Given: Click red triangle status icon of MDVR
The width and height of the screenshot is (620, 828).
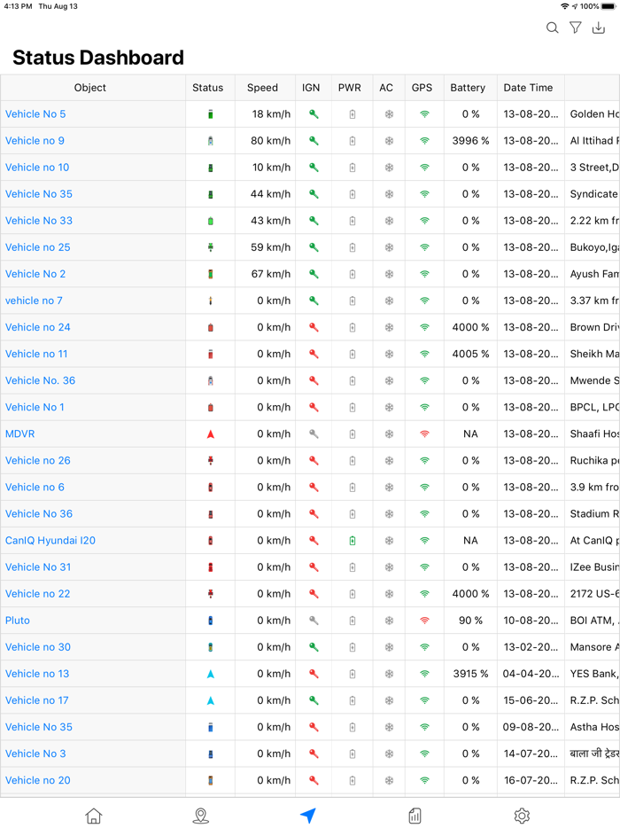Looking at the screenshot, I should click(x=211, y=434).
